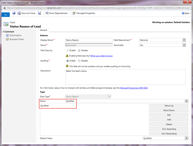193x146 pixels.
Task: Select Disable for Field Security
Action: [79, 50]
